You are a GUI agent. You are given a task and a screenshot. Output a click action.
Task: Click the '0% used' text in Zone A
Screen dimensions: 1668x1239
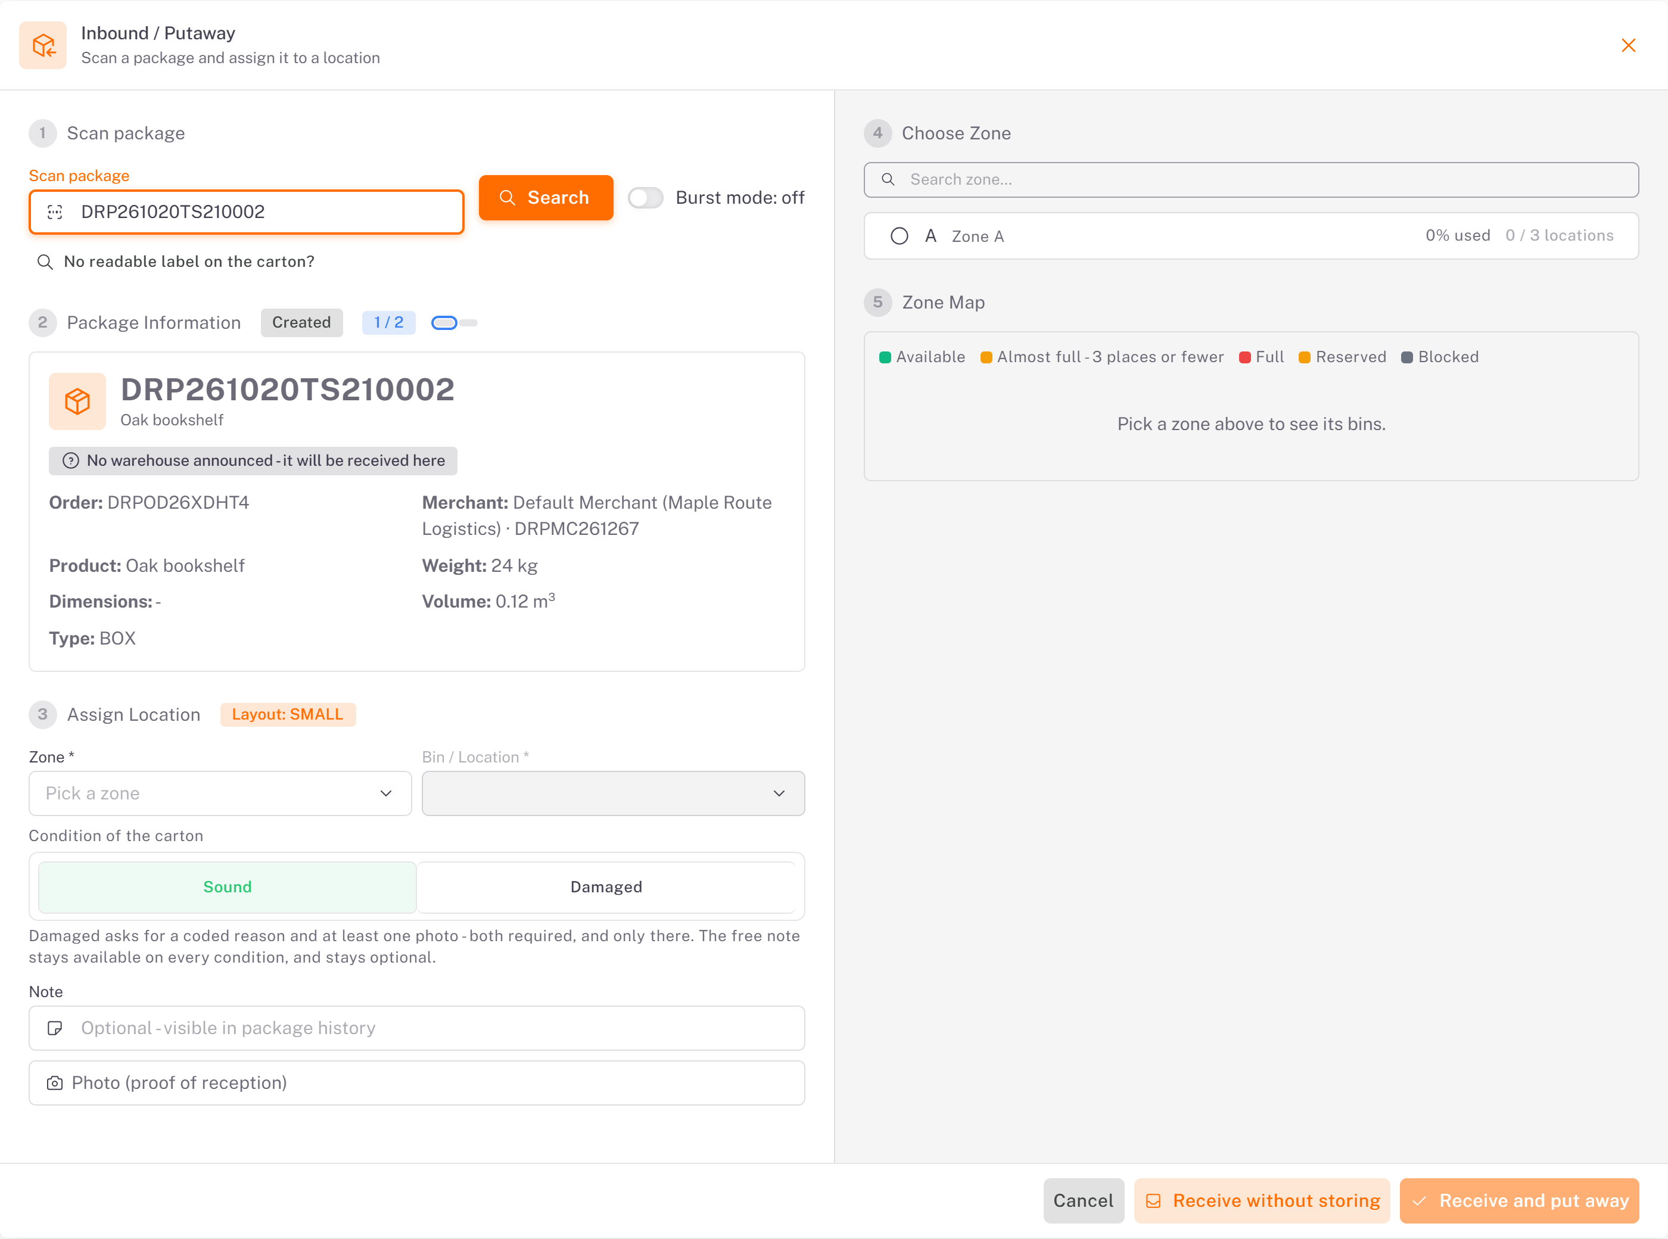1458,235
